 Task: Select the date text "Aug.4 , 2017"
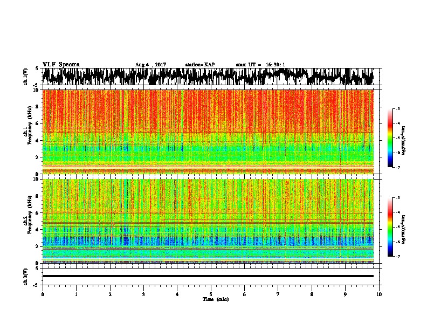[150, 65]
